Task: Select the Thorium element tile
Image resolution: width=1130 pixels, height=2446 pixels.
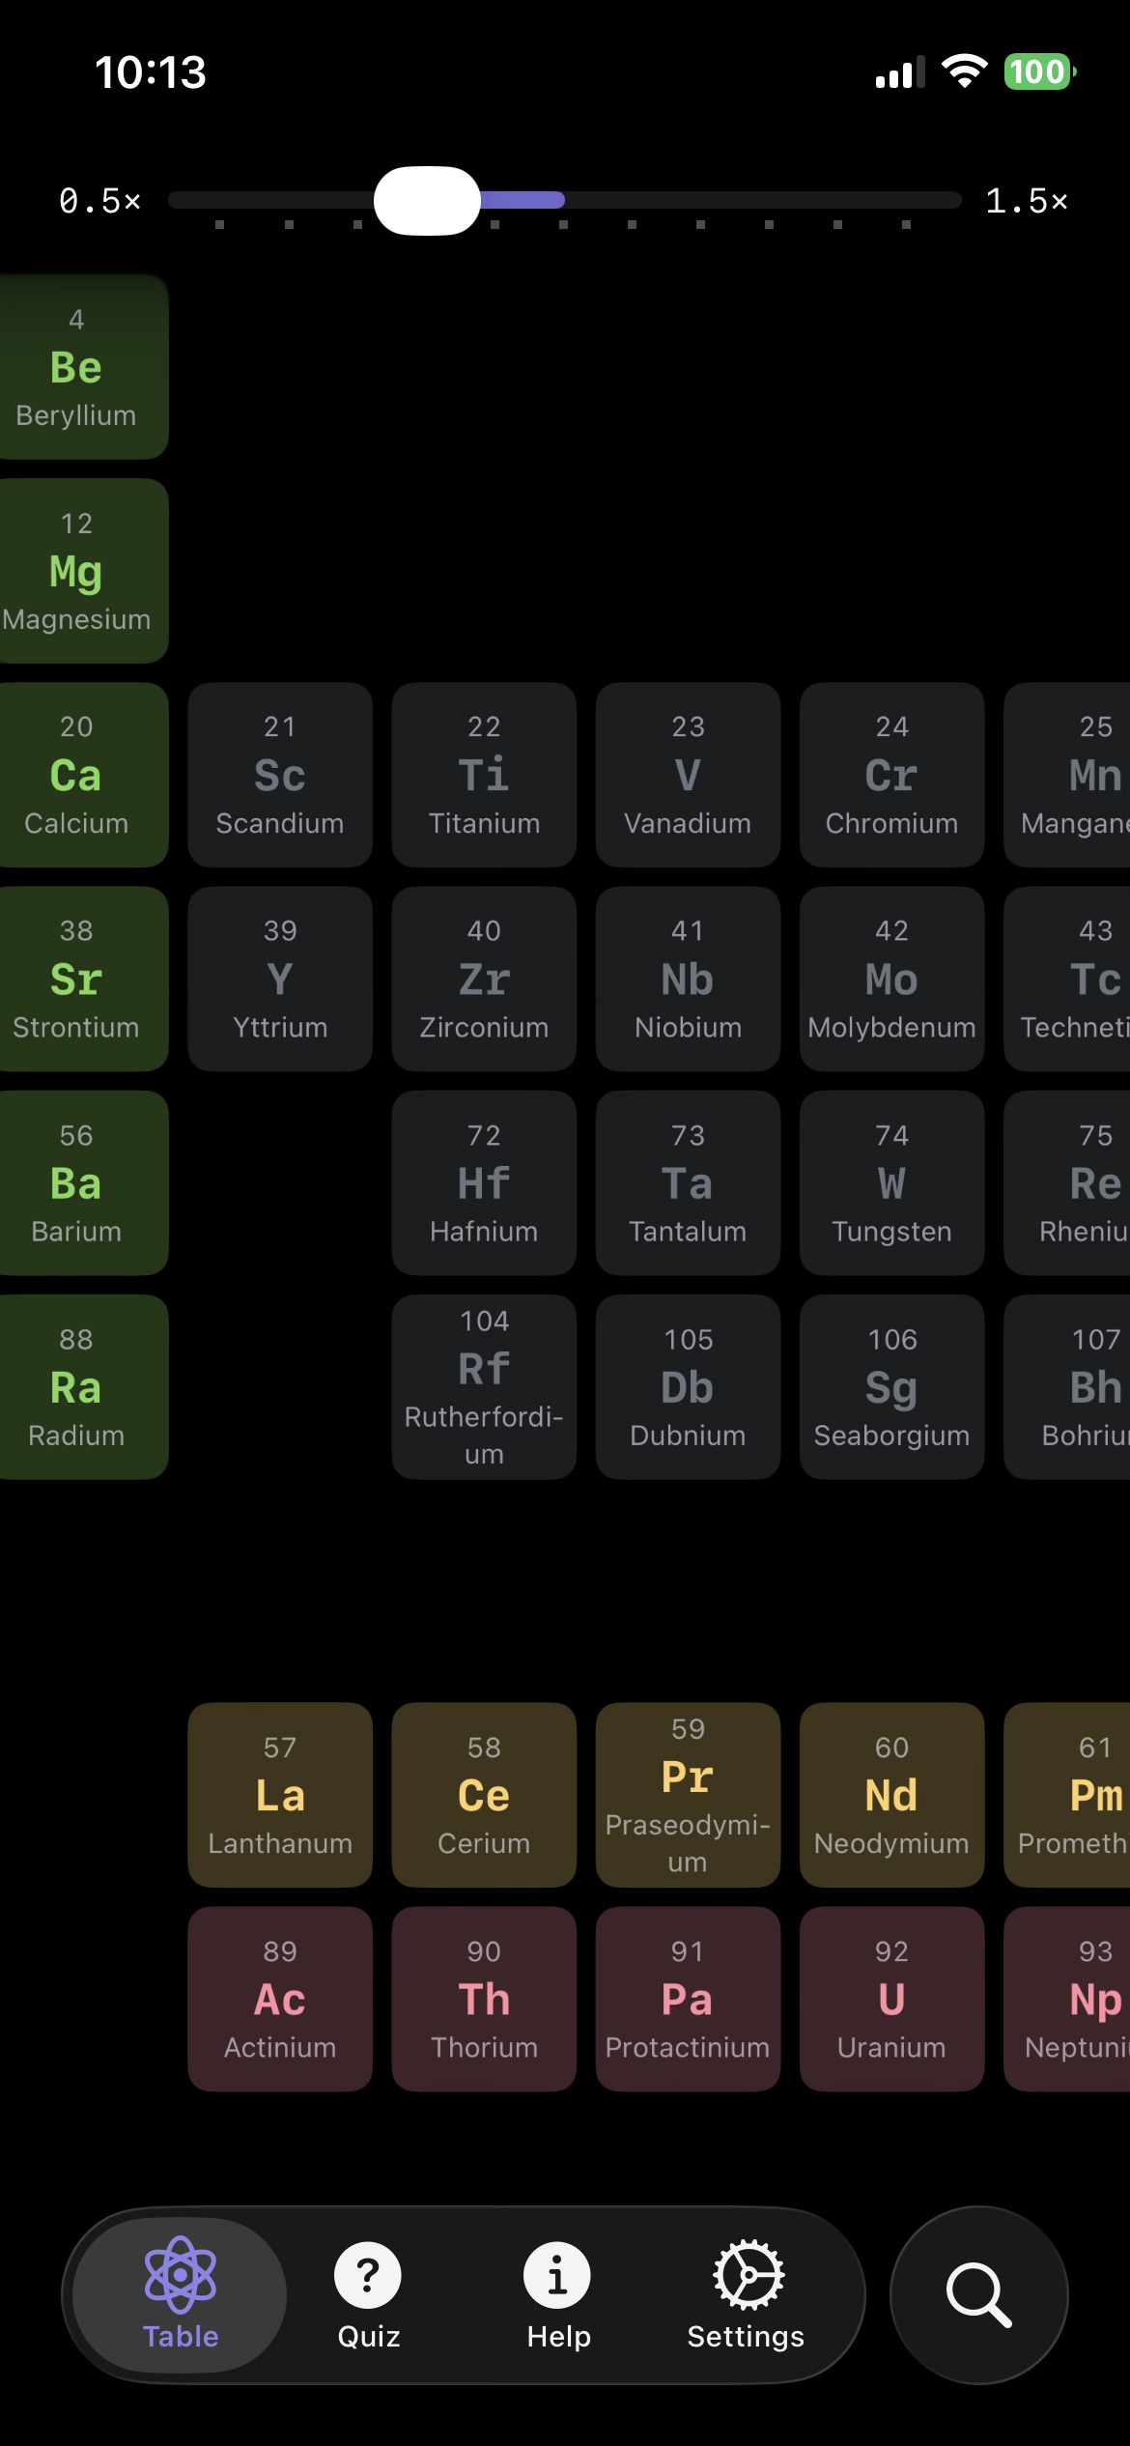Action: pyautogui.click(x=484, y=1999)
